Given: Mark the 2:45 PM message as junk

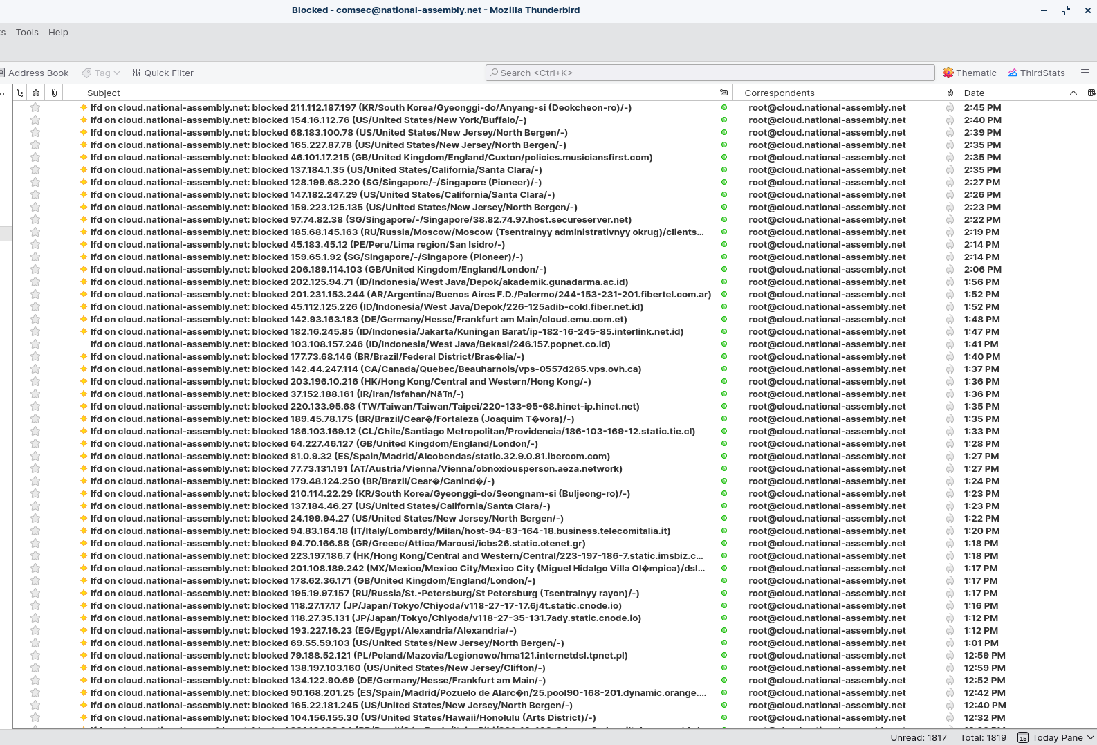Looking at the screenshot, I should [950, 108].
